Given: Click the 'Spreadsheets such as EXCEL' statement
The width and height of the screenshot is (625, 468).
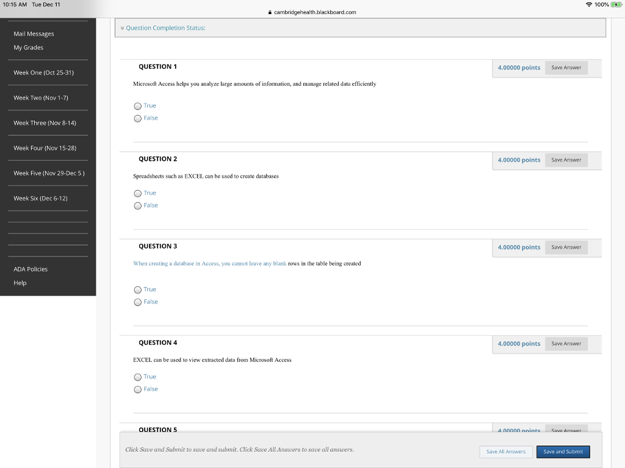Looking at the screenshot, I should click(206, 176).
